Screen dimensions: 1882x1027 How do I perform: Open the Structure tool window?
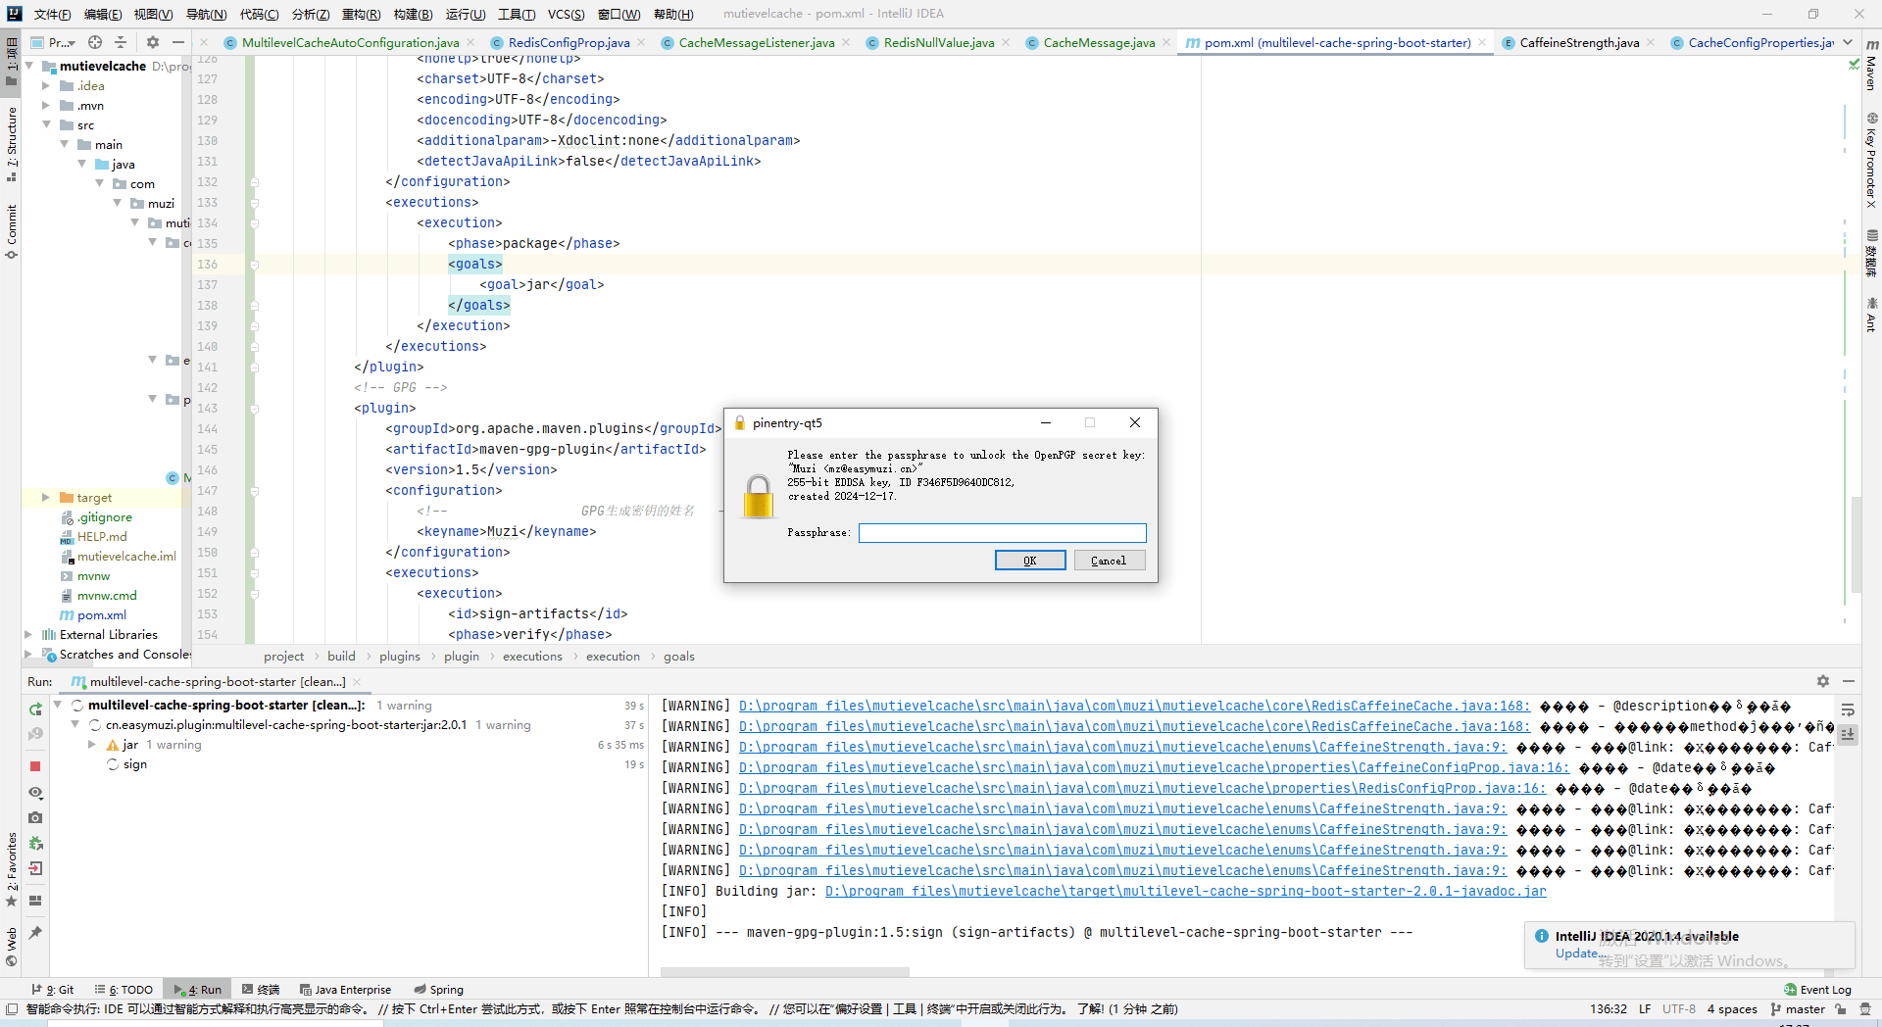[12, 145]
